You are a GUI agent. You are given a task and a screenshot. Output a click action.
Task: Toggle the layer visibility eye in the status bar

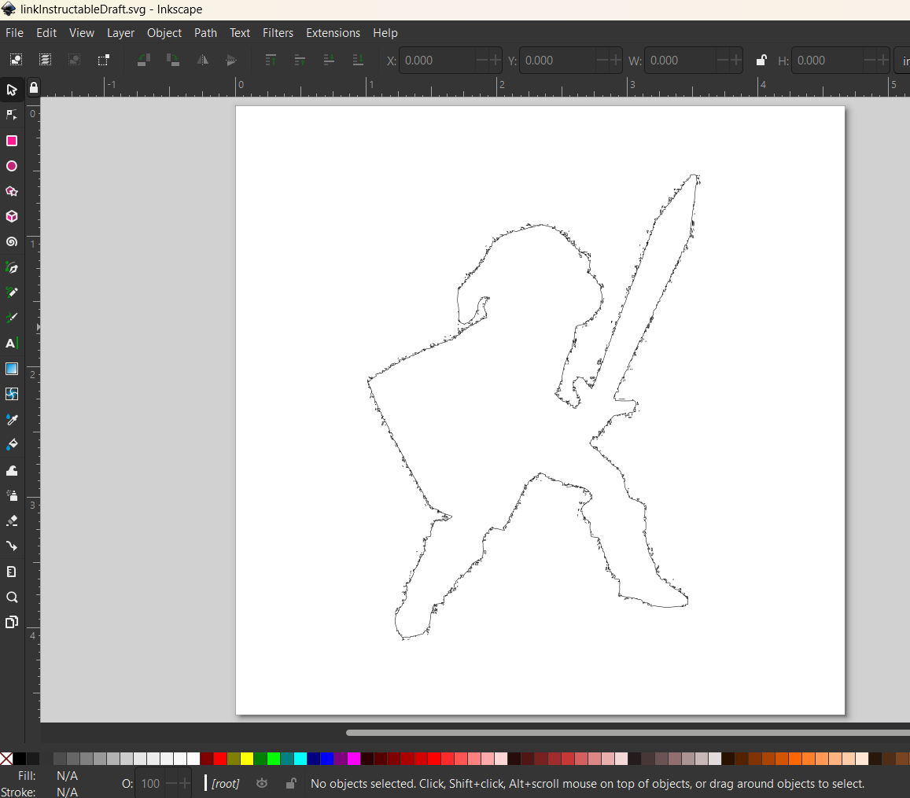click(x=262, y=783)
